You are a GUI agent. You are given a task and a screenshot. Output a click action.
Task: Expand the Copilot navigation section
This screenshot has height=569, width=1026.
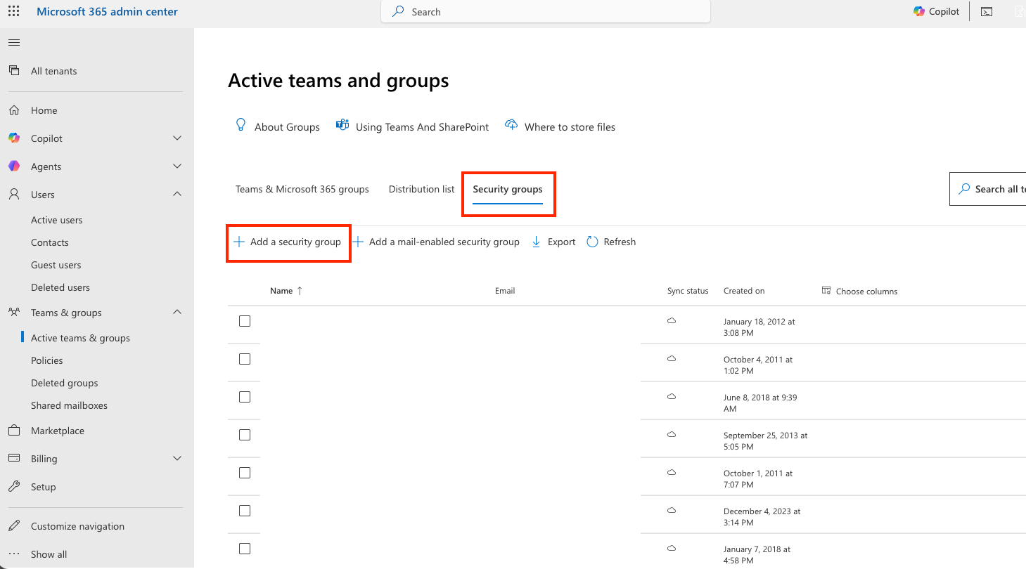[x=177, y=138]
